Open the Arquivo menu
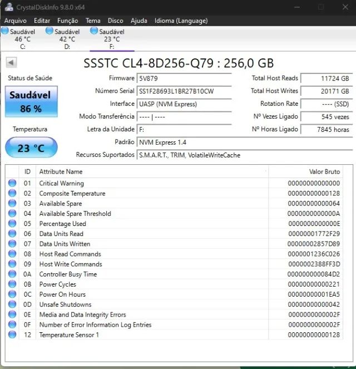This screenshot has width=356, height=369. pyautogui.click(x=15, y=21)
